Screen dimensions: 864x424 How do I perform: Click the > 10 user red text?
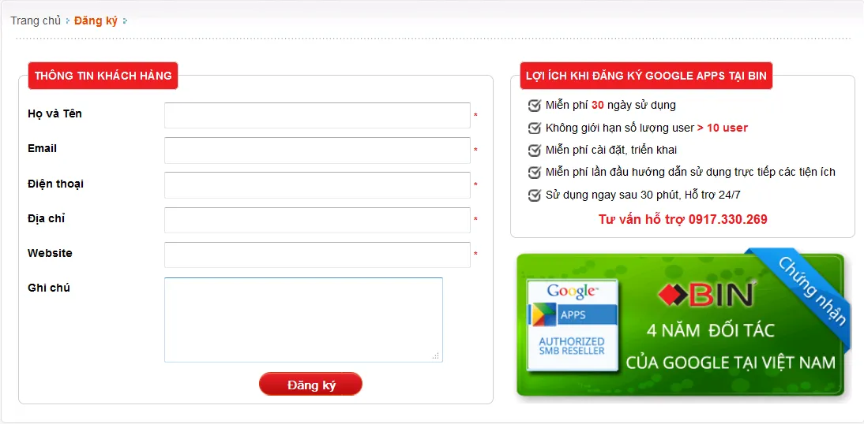(723, 128)
